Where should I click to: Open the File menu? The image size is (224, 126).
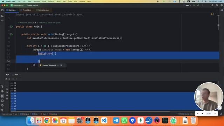19,1
